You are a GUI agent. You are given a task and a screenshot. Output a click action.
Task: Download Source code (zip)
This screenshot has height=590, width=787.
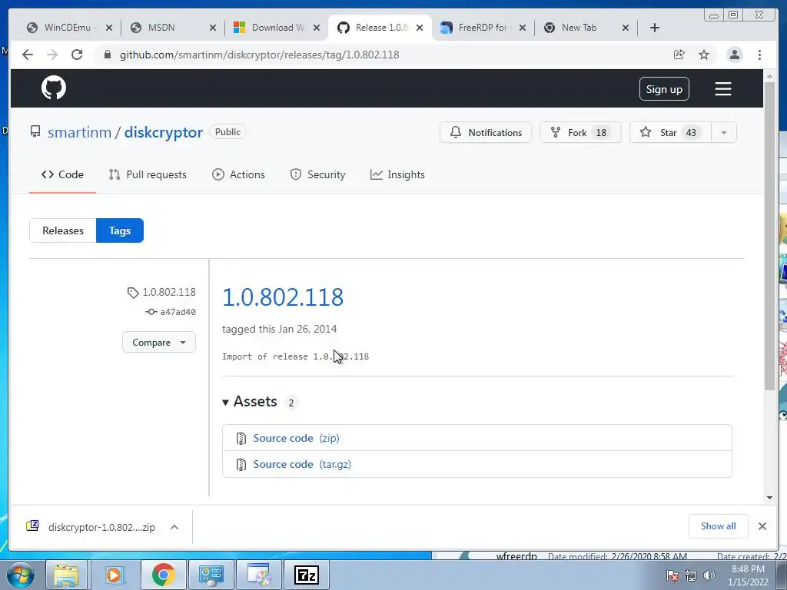pos(296,438)
